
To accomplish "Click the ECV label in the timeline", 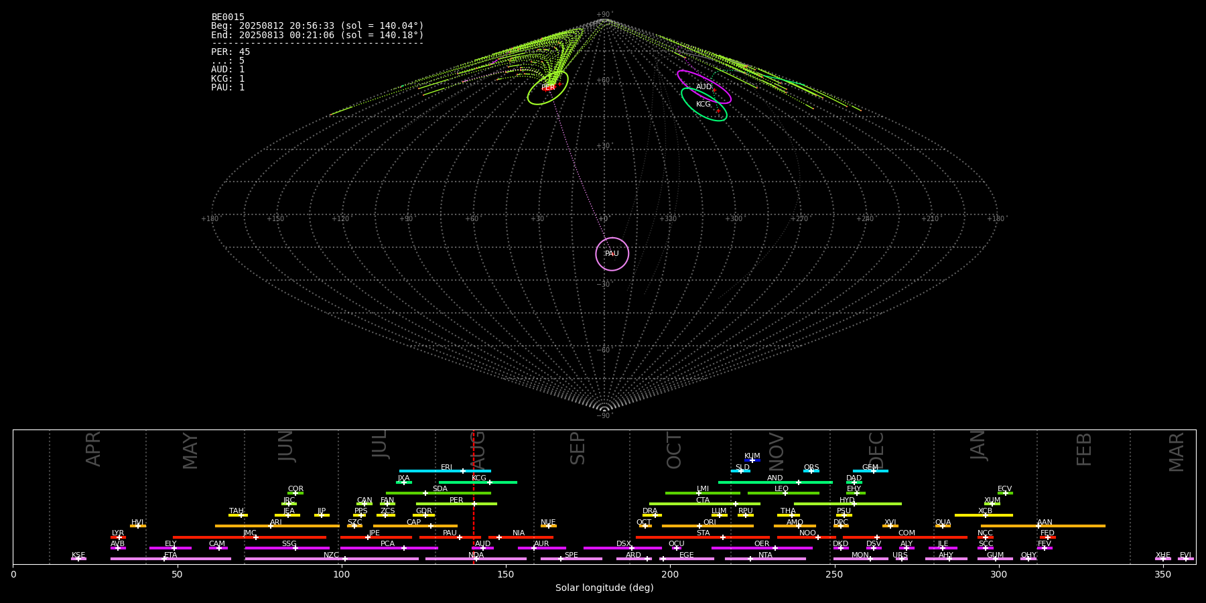I will [x=1004, y=489].
